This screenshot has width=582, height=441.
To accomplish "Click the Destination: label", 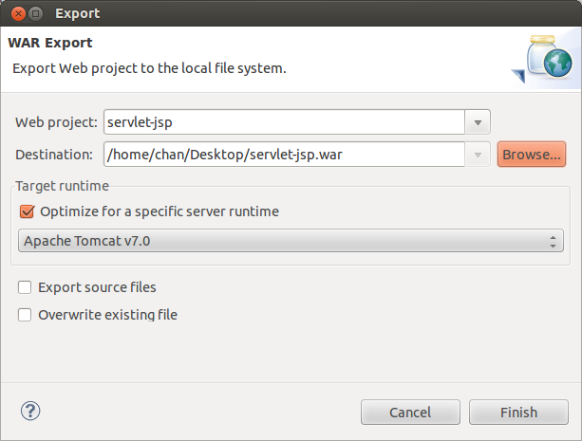I will (54, 155).
